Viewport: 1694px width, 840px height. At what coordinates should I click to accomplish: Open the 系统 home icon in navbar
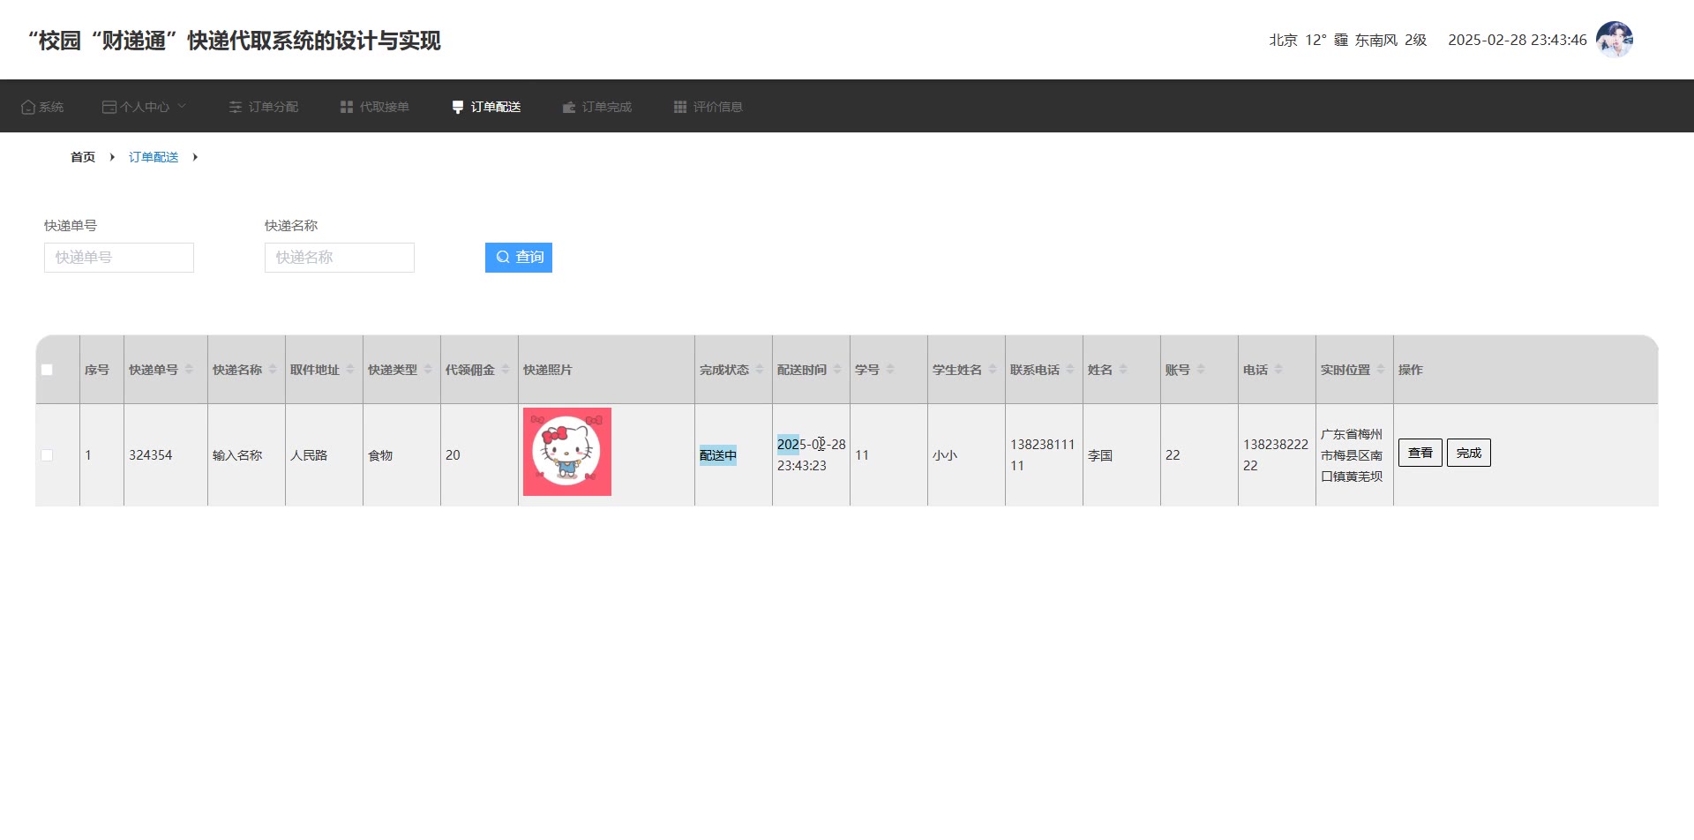pyautogui.click(x=28, y=107)
